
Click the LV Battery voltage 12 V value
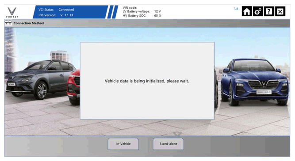(157, 11)
